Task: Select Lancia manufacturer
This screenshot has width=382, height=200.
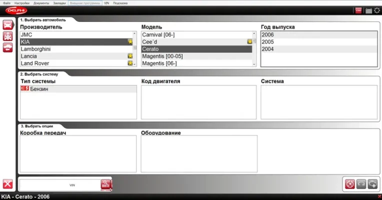Action: click(x=76, y=56)
